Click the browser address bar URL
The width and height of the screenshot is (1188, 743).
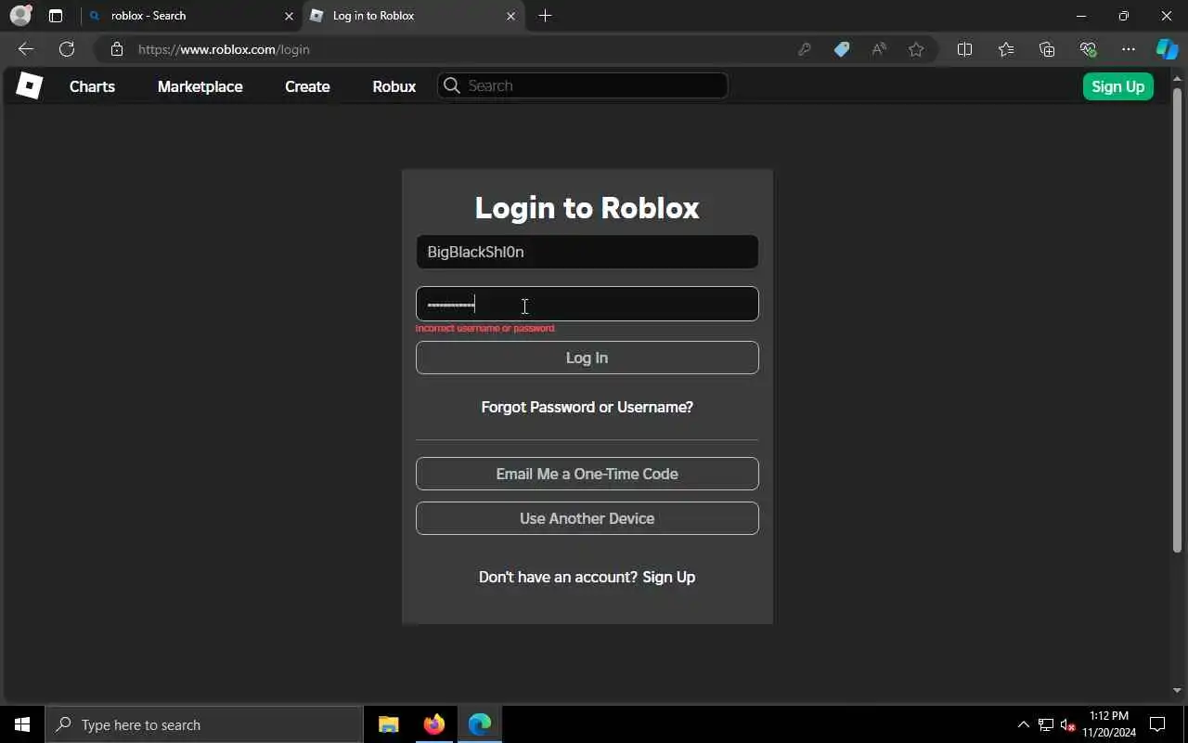pyautogui.click(x=224, y=49)
